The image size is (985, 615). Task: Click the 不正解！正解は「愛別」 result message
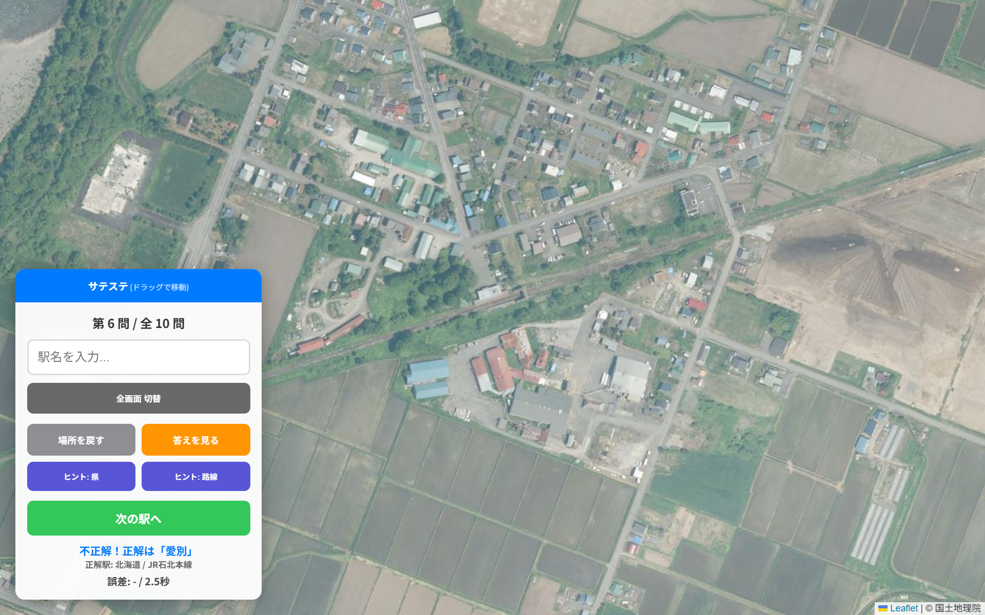[x=136, y=551]
